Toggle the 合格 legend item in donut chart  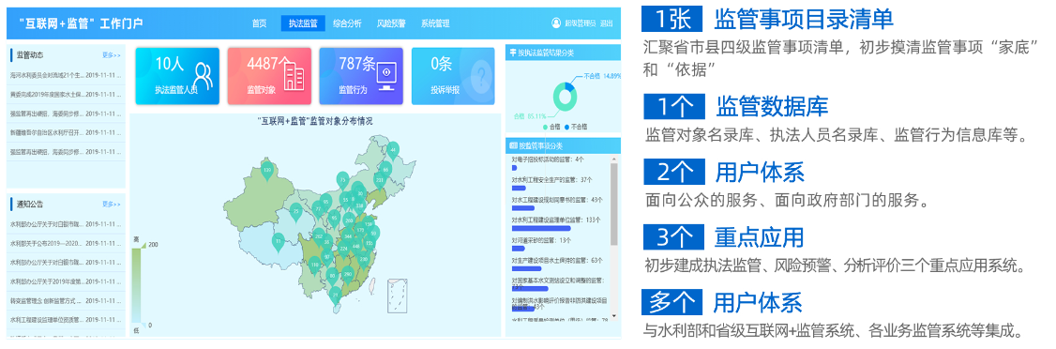[551, 126]
